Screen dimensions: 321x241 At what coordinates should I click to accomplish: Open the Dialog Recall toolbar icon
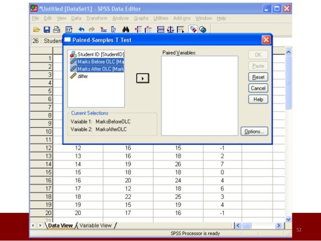pyautogui.click(x=69, y=30)
